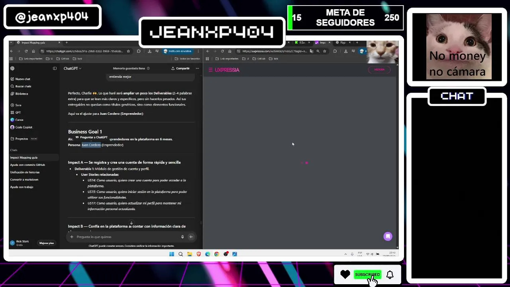510x287 pixels.
Task: Open Unificación de historias chat
Action: click(25, 172)
